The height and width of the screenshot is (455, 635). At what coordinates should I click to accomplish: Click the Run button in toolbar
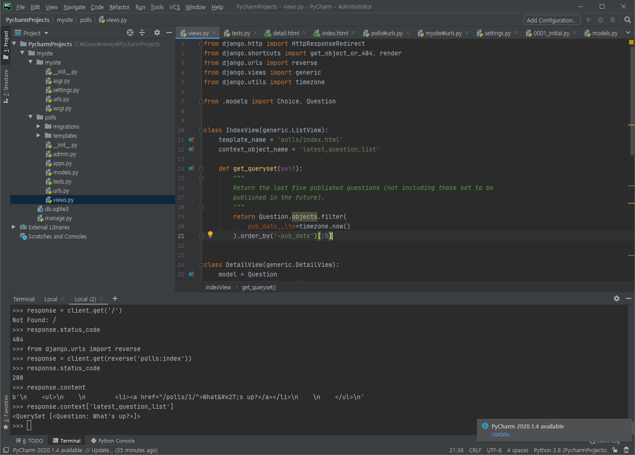tap(589, 20)
